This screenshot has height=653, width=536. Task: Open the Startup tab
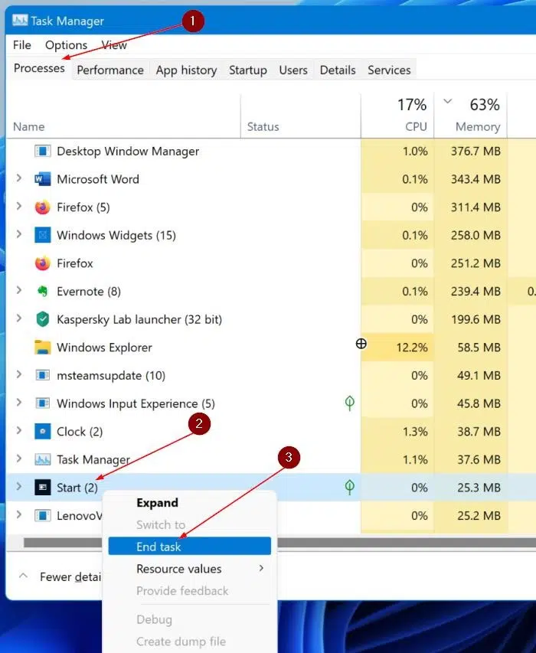tap(248, 70)
